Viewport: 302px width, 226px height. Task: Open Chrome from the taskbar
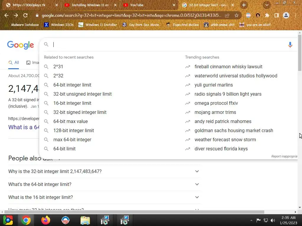pyautogui.click(x=26, y=220)
